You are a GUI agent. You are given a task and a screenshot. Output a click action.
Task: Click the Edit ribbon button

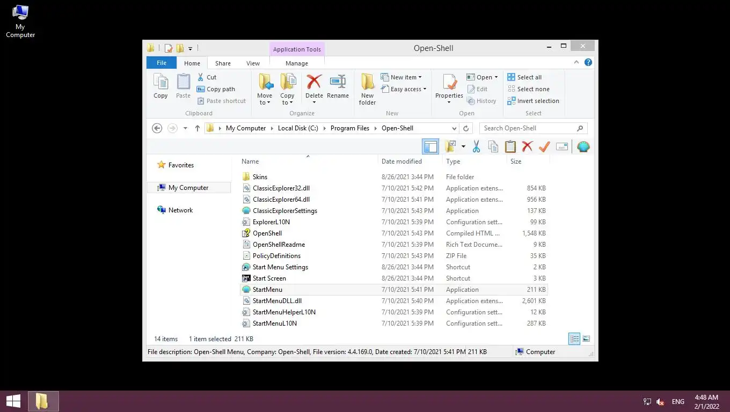click(477, 89)
